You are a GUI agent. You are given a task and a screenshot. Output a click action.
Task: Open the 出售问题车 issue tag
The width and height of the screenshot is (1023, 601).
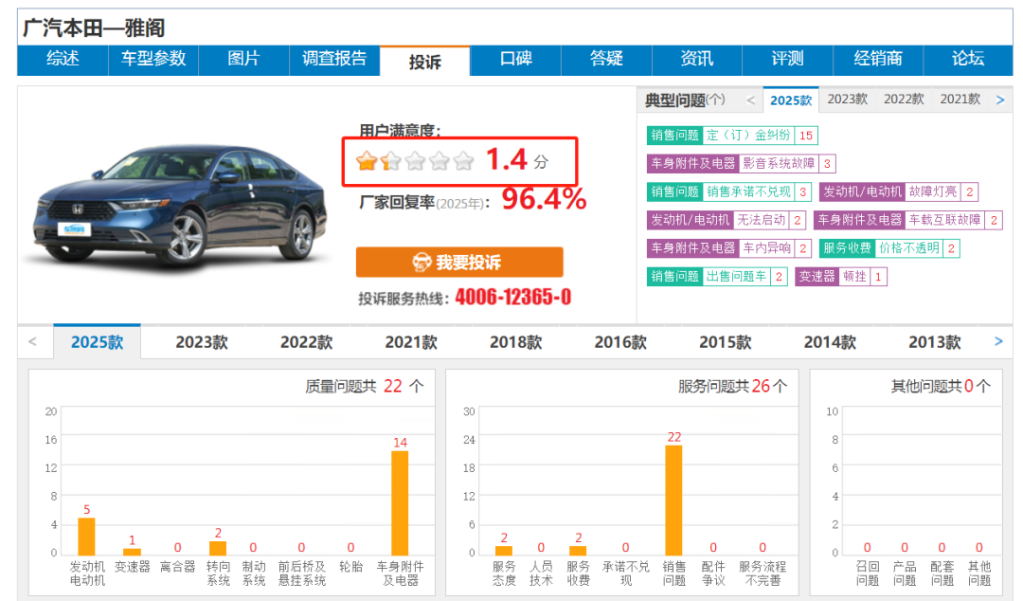[718, 277]
